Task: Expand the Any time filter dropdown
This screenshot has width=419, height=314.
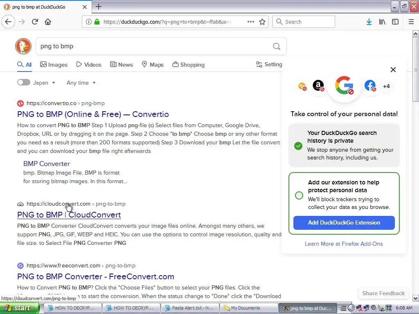Action: pos(81,83)
